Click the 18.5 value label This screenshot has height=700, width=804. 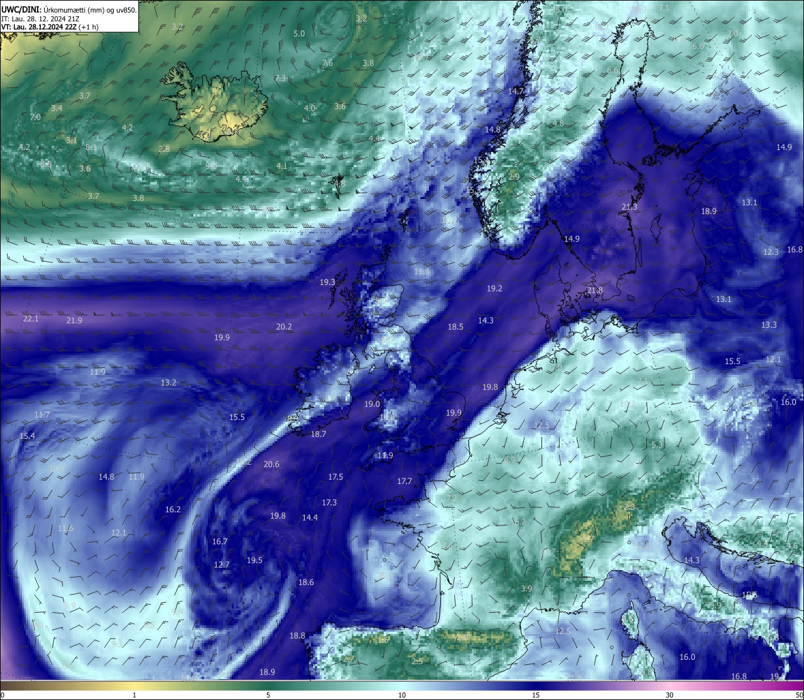455,327
